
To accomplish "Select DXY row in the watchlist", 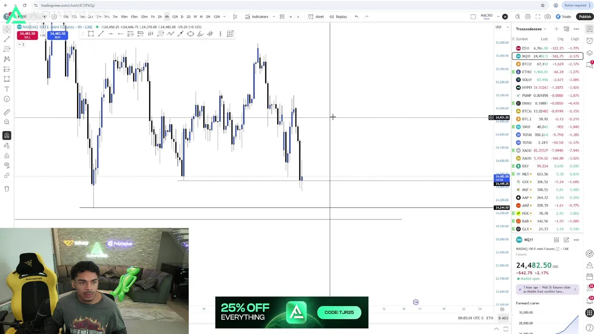I will 548,166.
